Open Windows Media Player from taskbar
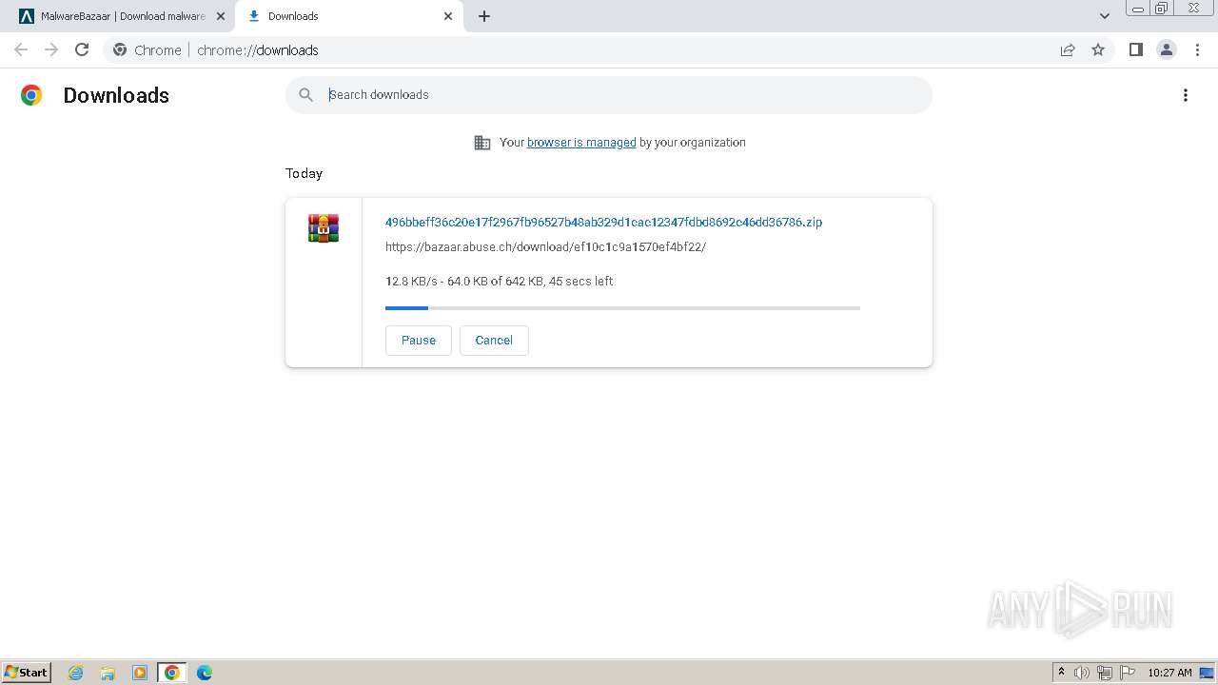 (140, 673)
